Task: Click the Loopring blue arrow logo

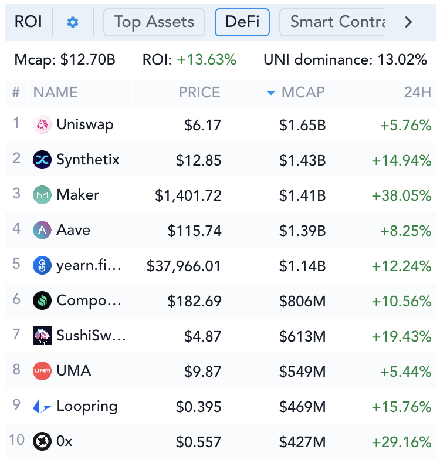Action: pyautogui.click(x=42, y=406)
